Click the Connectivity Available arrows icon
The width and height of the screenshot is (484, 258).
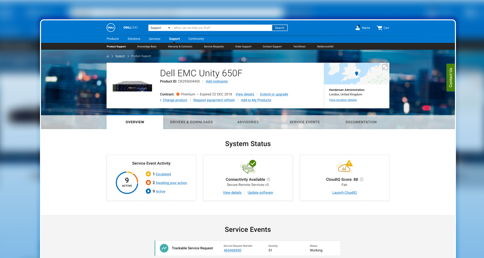click(248, 167)
